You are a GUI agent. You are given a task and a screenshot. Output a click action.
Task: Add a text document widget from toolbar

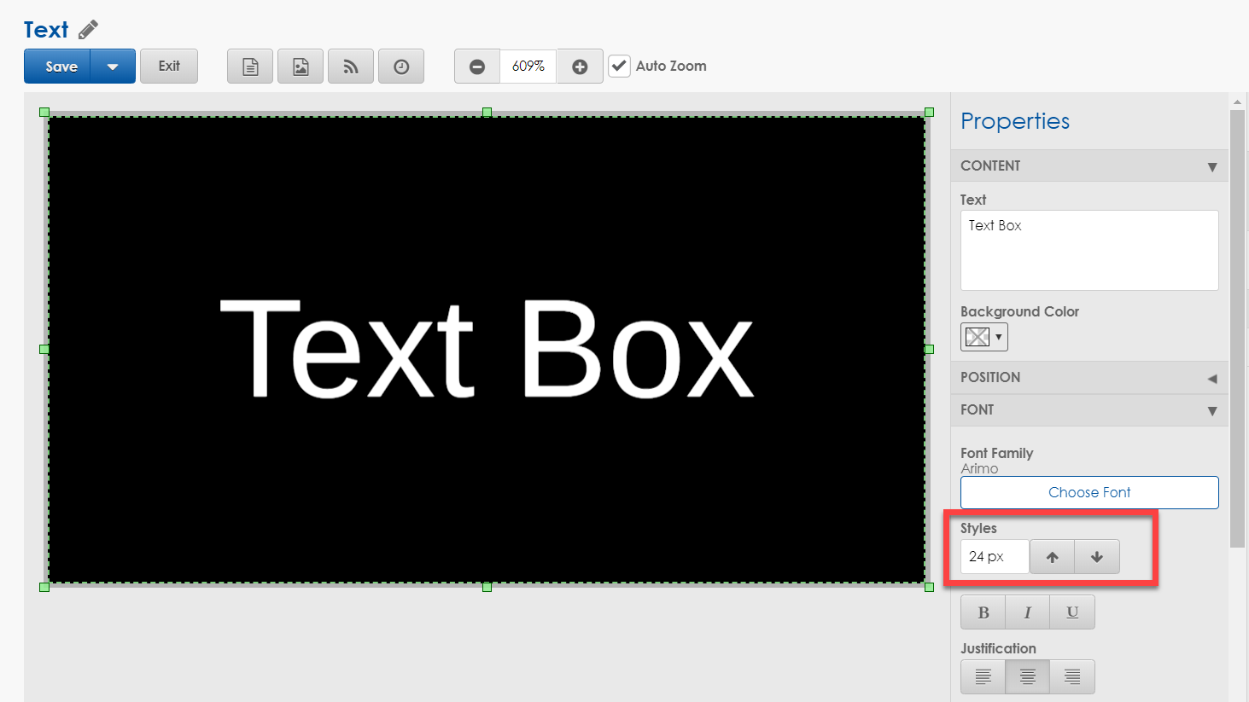(250, 67)
